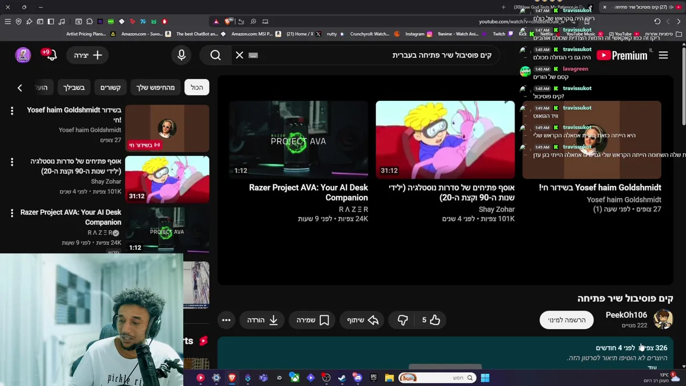
Task: Open the Brave Leo AI sparkle icon
Action: coord(29,21)
